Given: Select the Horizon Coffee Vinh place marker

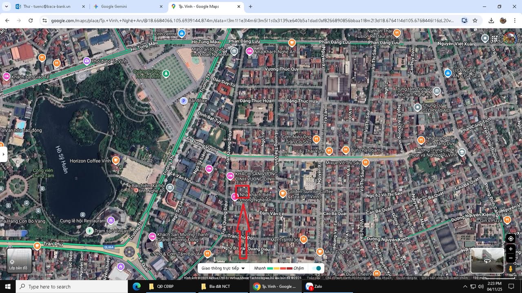Looking at the screenshot, I should point(116,160).
